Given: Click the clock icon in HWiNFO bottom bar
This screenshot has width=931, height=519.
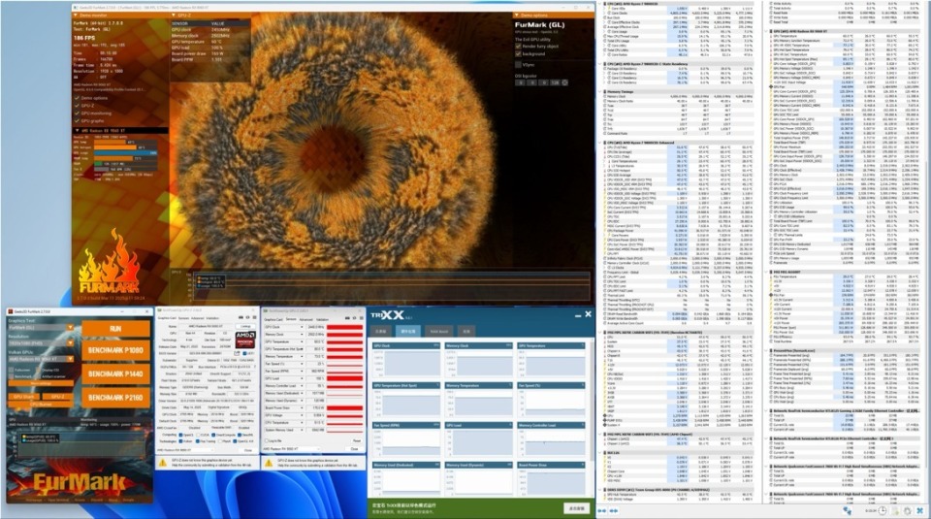Looking at the screenshot, I should coord(883,510).
